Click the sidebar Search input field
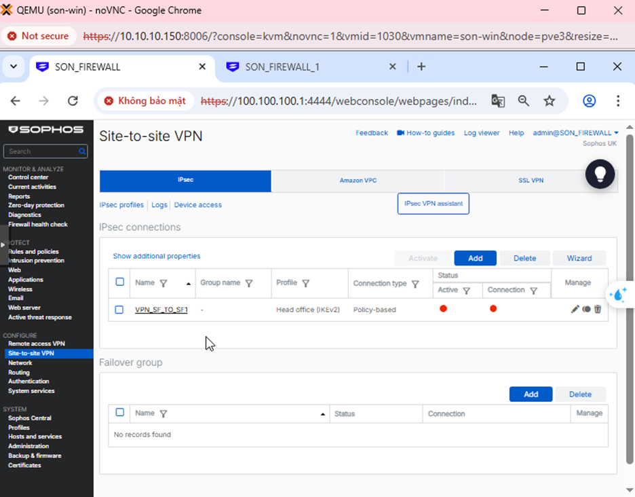The image size is (635, 497). 42,151
